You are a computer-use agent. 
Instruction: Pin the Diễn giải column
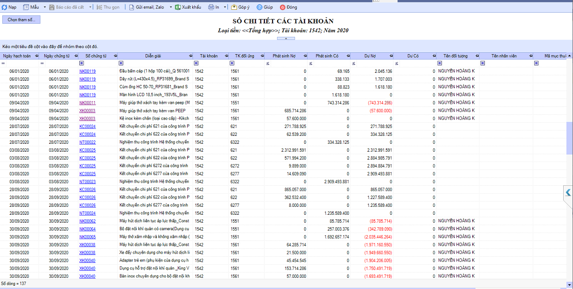[x=190, y=56]
